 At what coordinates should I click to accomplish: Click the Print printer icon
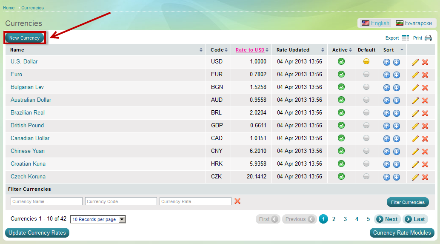point(428,38)
